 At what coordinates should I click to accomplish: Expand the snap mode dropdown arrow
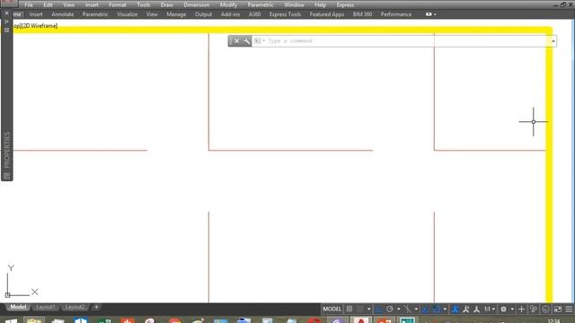(369, 309)
